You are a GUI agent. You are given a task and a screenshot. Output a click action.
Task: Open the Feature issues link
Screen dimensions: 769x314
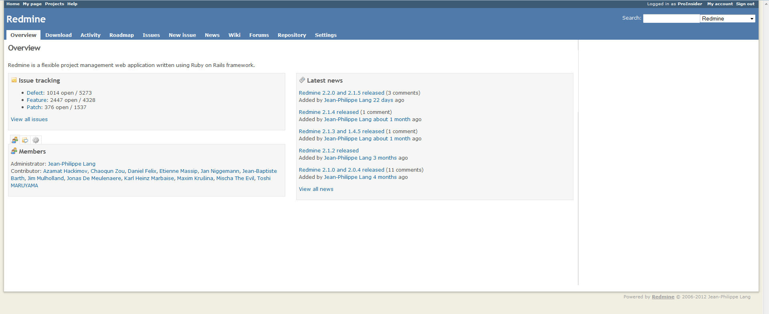37,100
